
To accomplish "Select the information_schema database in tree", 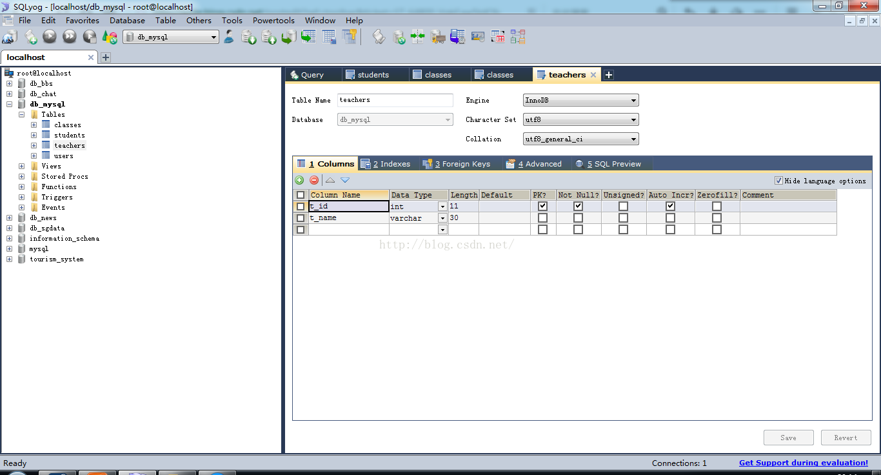I will point(64,238).
